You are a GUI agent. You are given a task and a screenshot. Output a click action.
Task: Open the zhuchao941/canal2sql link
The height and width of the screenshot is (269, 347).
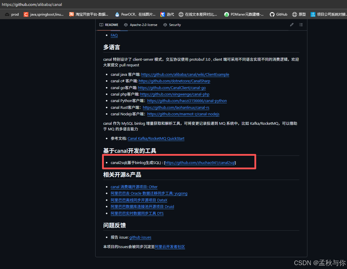(x=200, y=163)
